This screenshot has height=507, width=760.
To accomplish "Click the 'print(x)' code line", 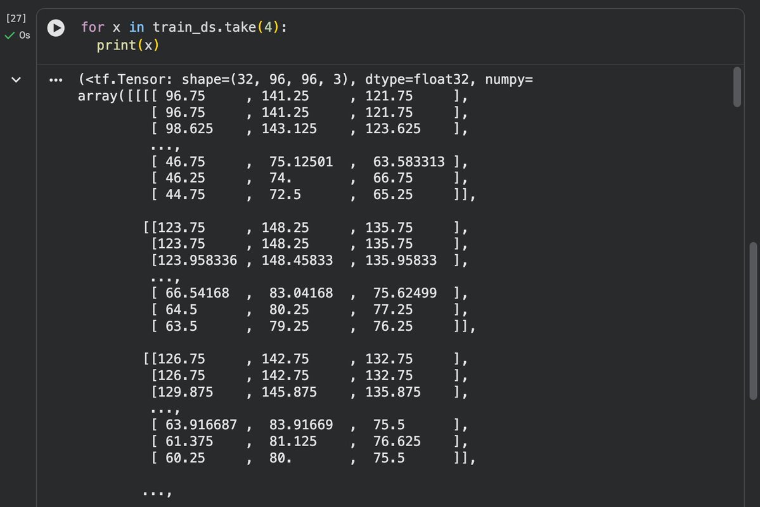I will 127,45.
